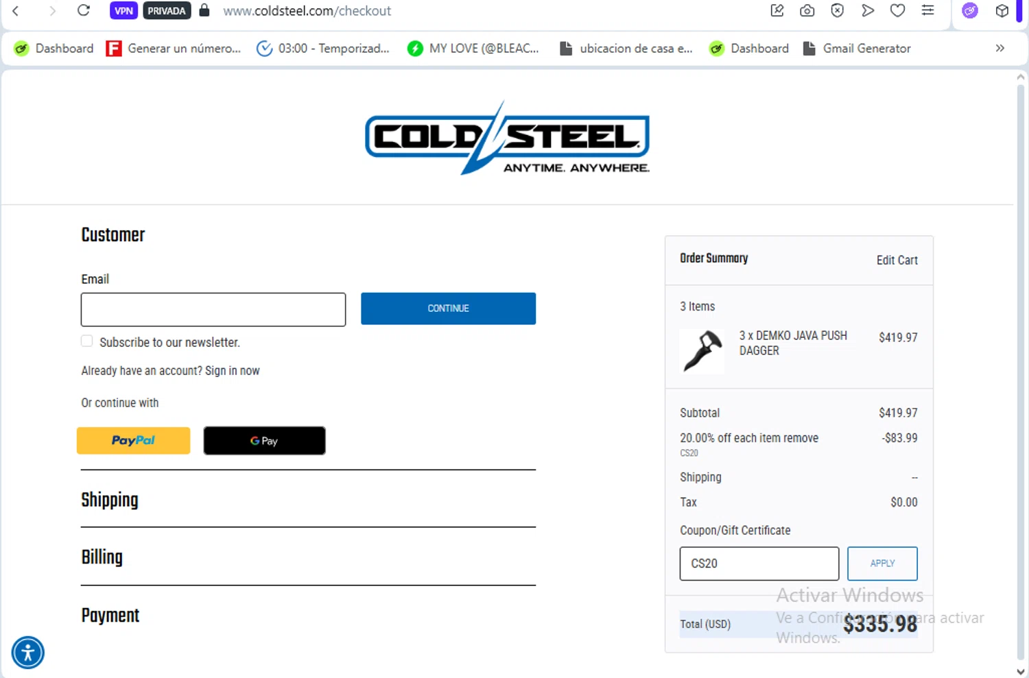The width and height of the screenshot is (1029, 678).
Task: Click the blue CONTINUE button
Action: 448,308
